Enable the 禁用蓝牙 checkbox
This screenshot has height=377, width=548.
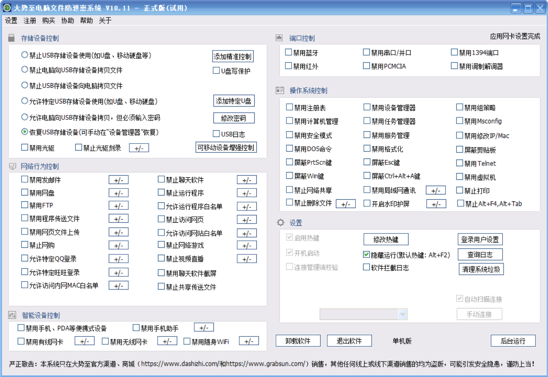pyautogui.click(x=288, y=53)
